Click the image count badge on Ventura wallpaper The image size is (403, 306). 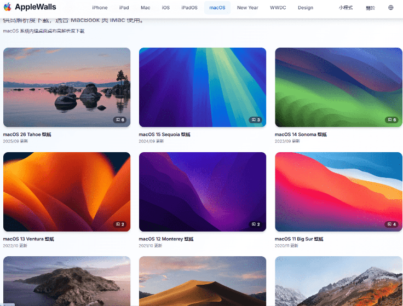120,224
